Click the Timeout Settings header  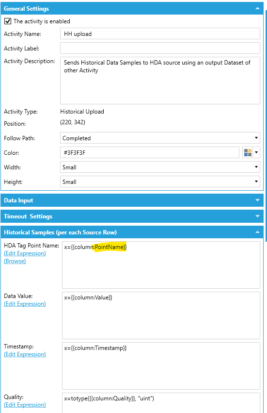(132, 216)
